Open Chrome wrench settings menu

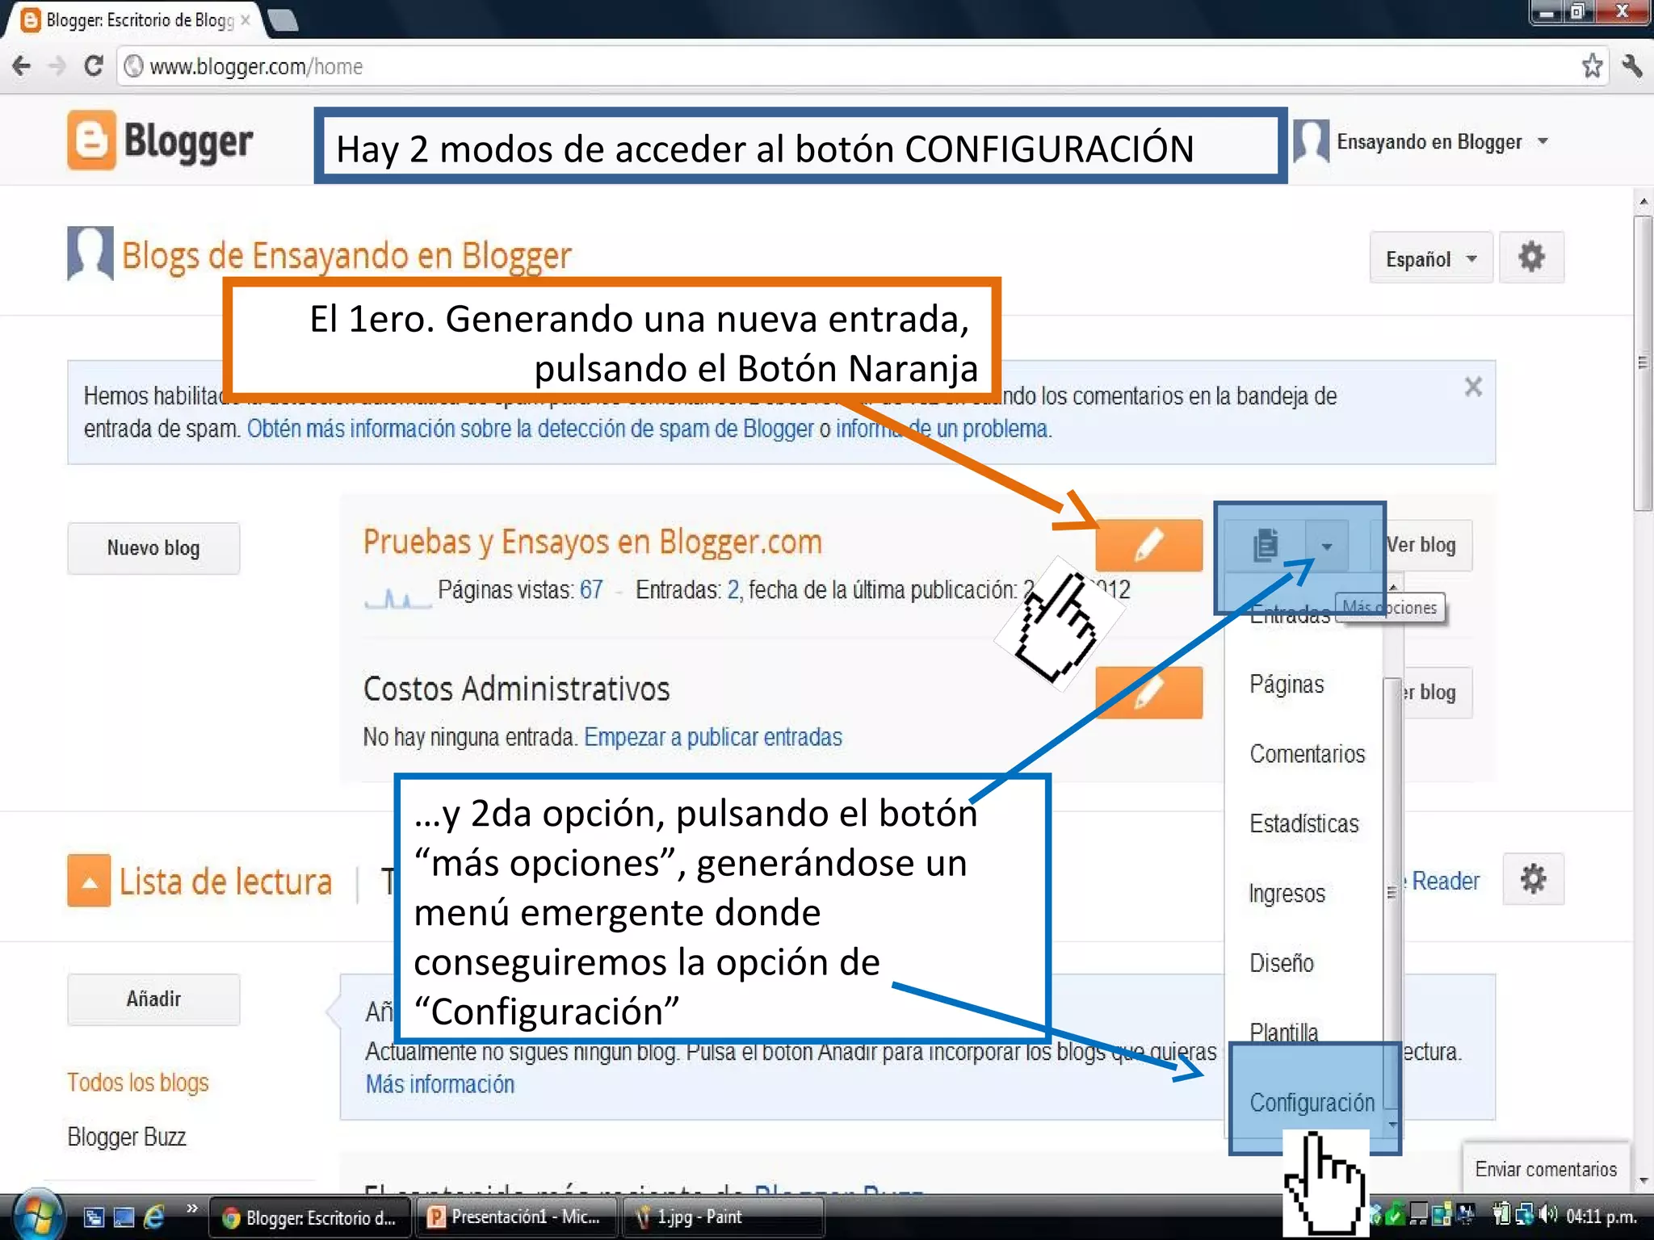click(x=1632, y=65)
